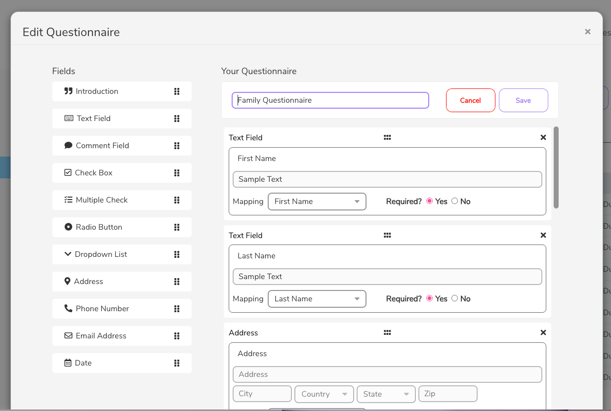Viewport: 611px width, 411px height.
Task: Click the Last Name question label
Action: click(256, 256)
